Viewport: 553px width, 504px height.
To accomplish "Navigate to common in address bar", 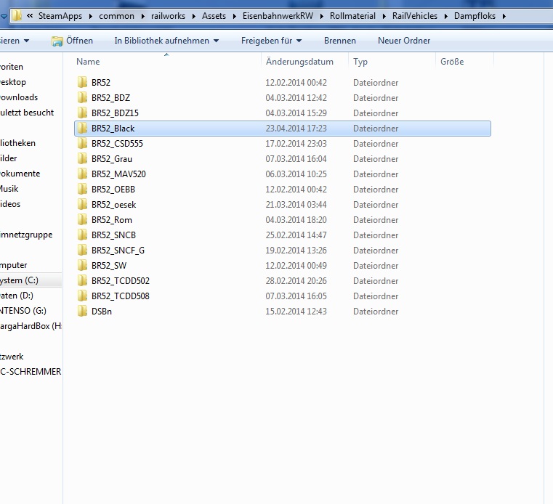I will [116, 16].
